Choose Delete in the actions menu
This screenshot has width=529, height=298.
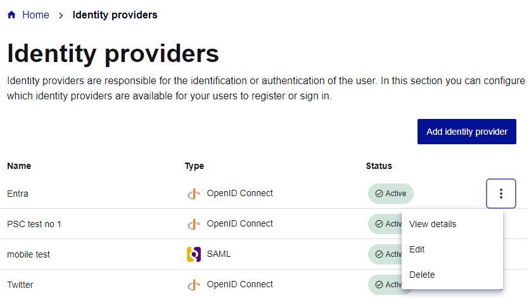pyautogui.click(x=422, y=275)
